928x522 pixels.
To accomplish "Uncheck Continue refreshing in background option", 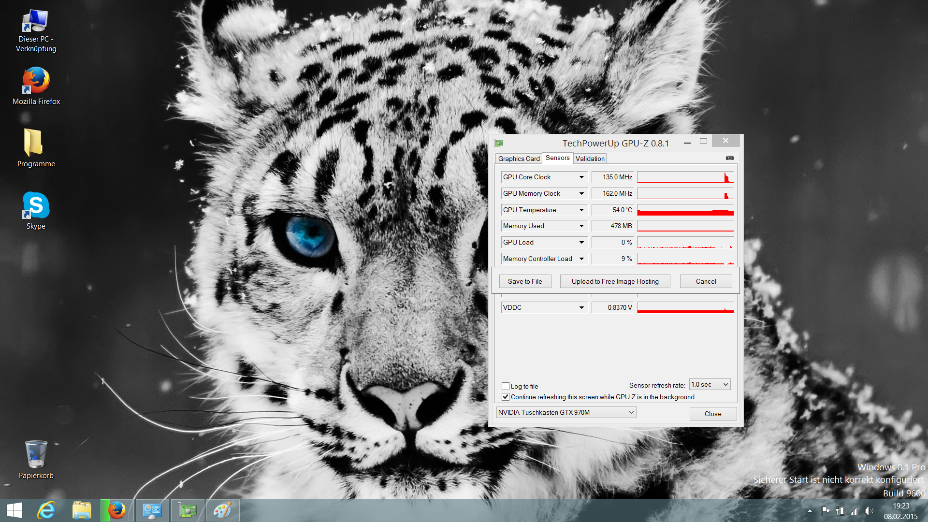I will pos(506,397).
